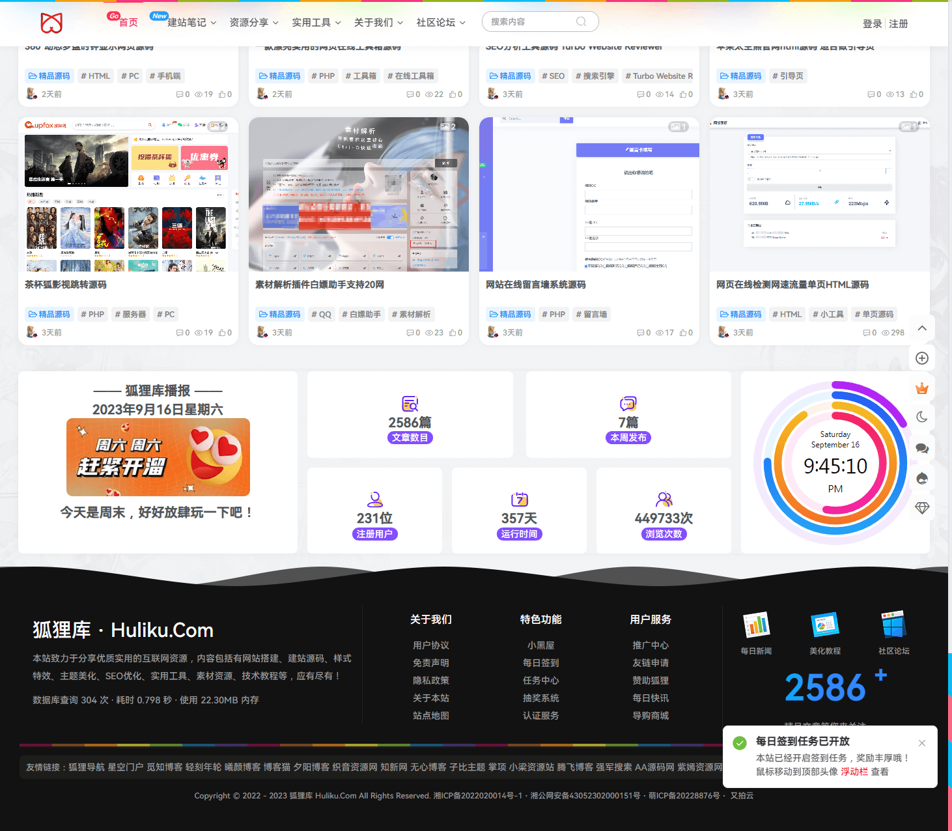This screenshot has width=952, height=831.
Task: Click the plus circle sidebar icon
Action: [x=922, y=358]
